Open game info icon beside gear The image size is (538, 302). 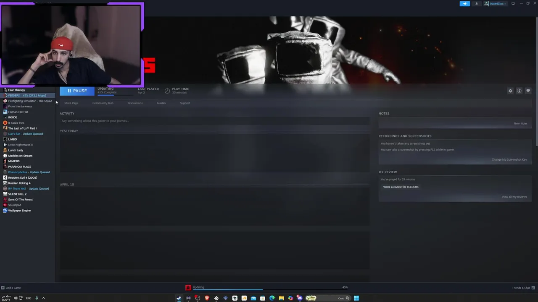tap(519, 91)
